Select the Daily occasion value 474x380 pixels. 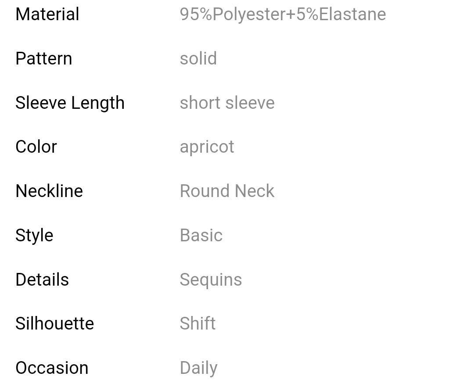click(198, 368)
